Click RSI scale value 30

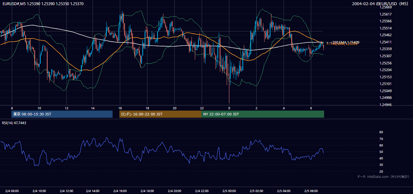coord(381,165)
